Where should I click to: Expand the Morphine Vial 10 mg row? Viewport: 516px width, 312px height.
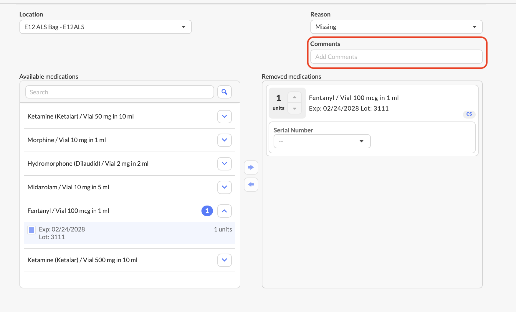point(224,140)
